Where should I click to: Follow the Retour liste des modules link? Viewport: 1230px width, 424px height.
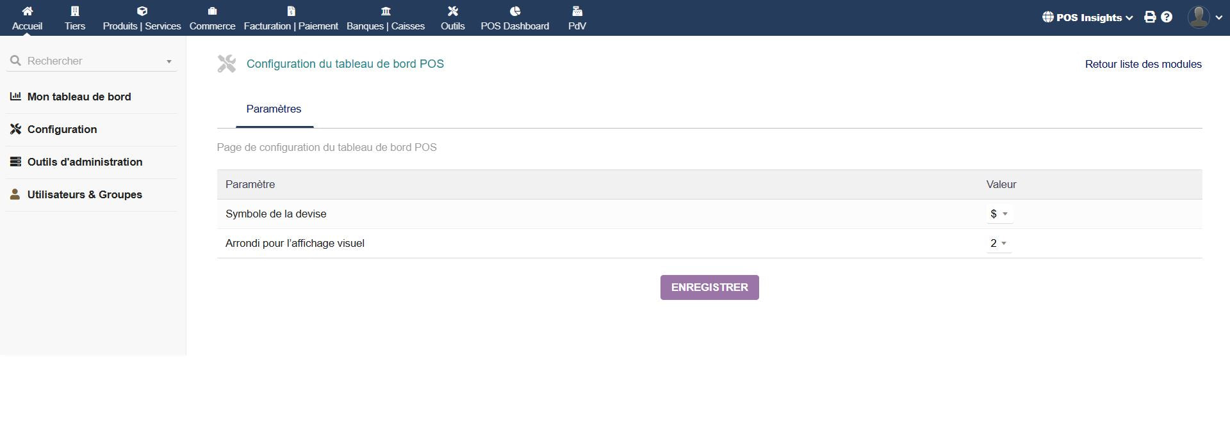[x=1143, y=65]
